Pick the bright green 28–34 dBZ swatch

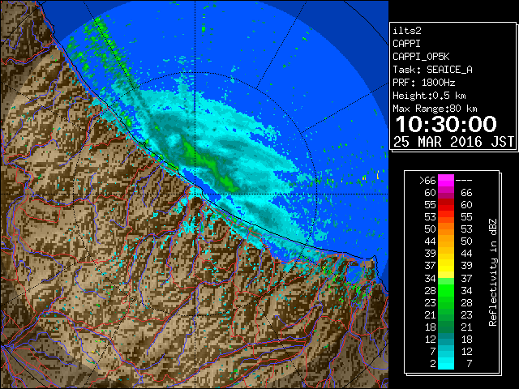446,290
